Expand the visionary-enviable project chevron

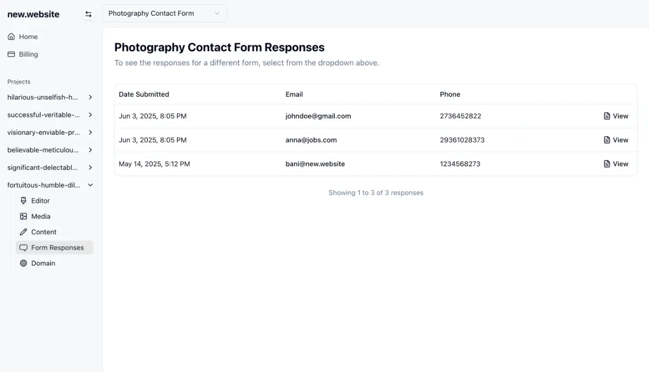pos(90,132)
